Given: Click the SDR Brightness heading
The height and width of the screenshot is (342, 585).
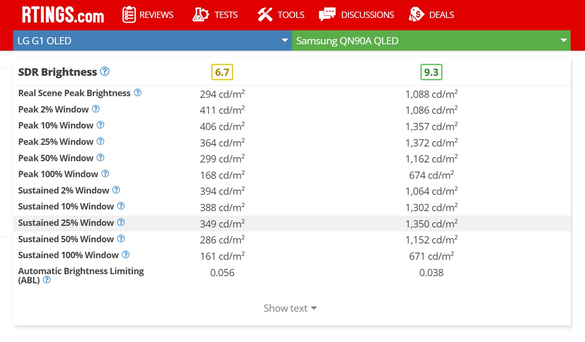Looking at the screenshot, I should click(58, 72).
